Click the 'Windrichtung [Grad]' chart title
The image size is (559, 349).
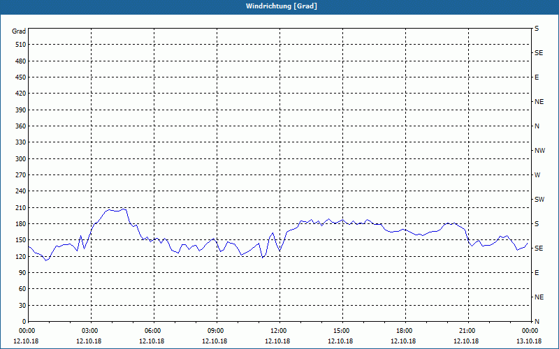pos(282,6)
